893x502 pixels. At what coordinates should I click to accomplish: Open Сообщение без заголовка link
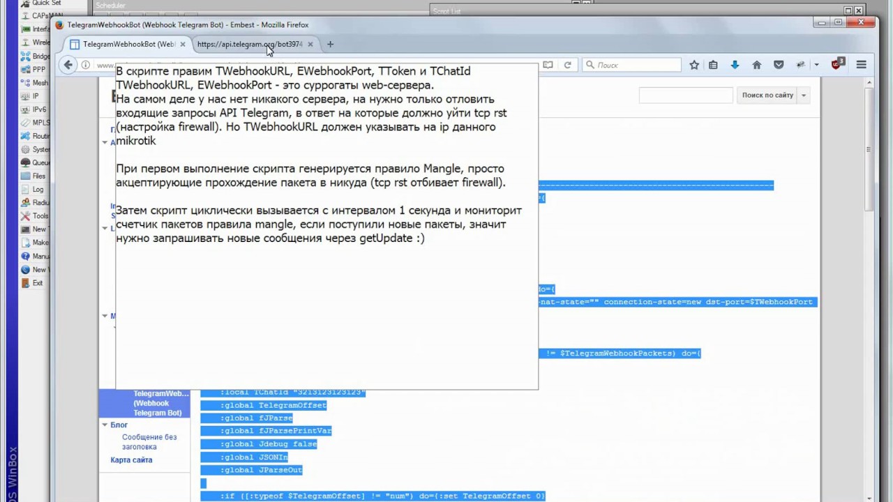point(149,442)
